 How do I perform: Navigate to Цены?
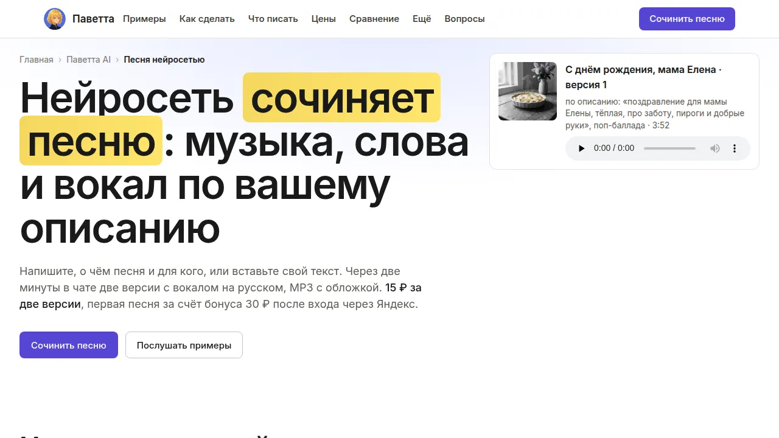point(324,19)
